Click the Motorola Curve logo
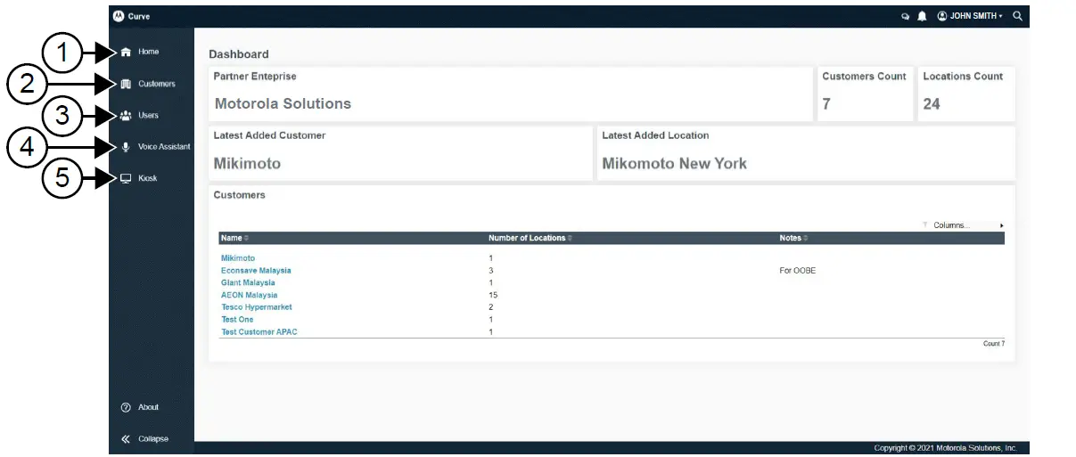The width and height of the screenshot is (1076, 457). (x=119, y=16)
